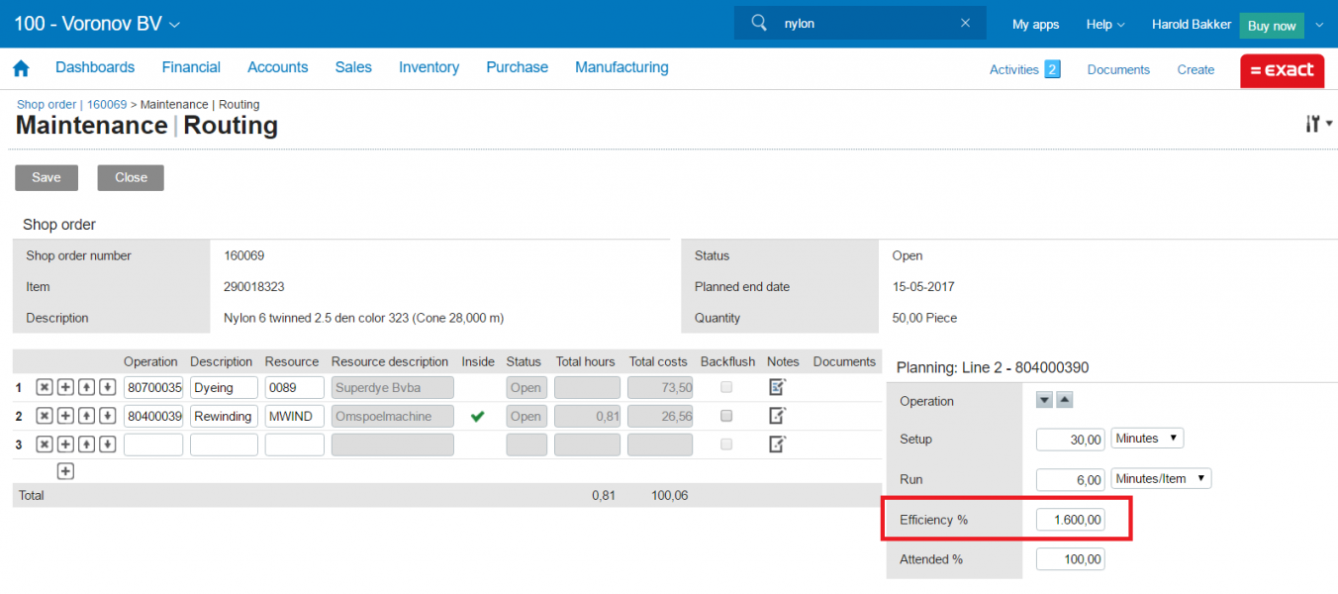Open the Manufacturing menu

621,67
